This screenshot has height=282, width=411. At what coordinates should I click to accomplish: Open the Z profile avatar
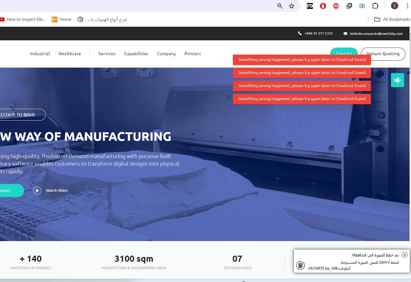(x=394, y=6)
